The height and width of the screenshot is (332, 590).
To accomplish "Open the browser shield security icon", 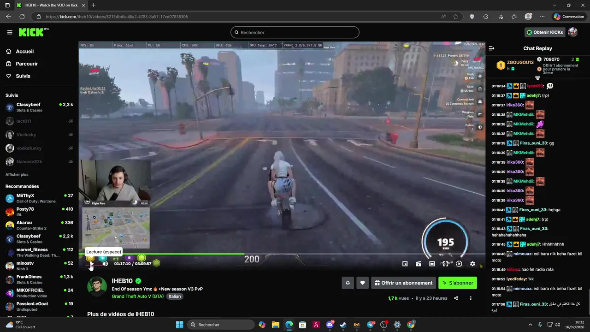I will 472,17.
